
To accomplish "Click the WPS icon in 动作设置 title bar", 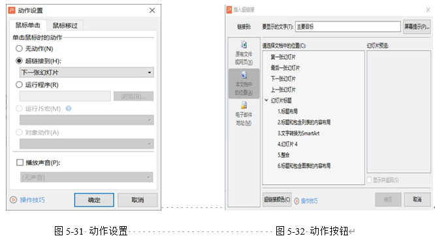I will (12, 10).
